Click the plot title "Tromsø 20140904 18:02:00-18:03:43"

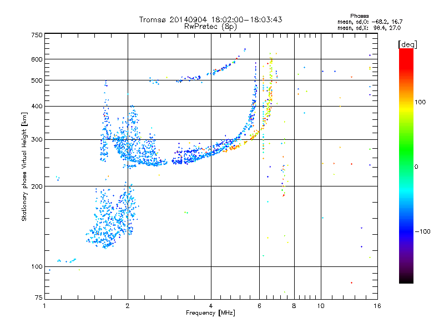(x=210, y=19)
